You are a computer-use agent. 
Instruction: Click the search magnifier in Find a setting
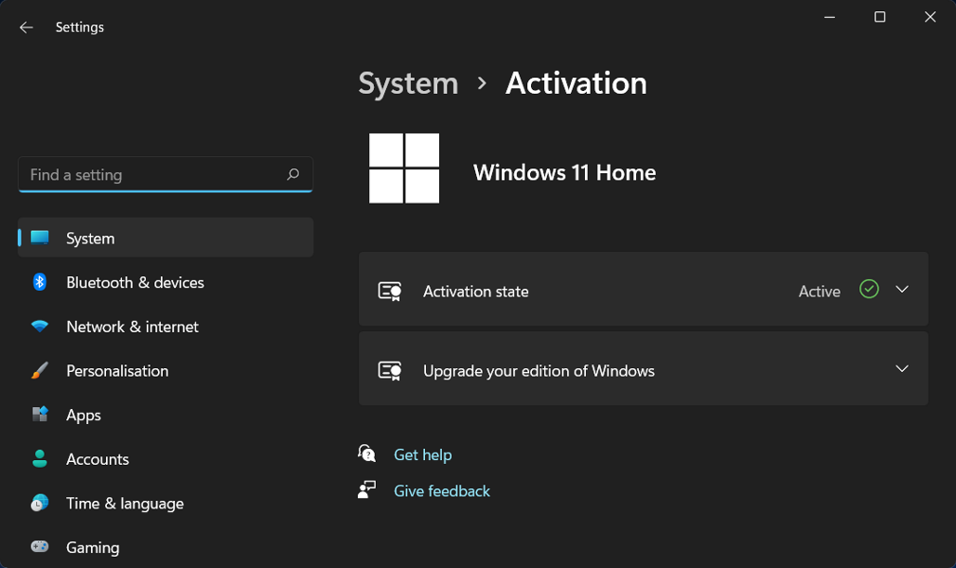click(293, 174)
